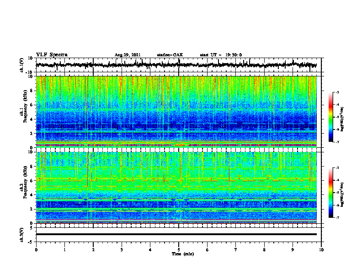Click the log(PSD) label beside ch.2 colorbar
The height and width of the screenshot is (280, 362).
342,194
